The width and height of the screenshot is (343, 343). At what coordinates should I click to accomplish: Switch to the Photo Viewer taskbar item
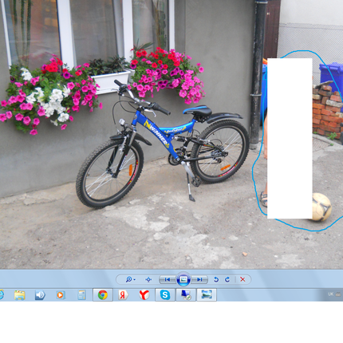click(x=207, y=295)
